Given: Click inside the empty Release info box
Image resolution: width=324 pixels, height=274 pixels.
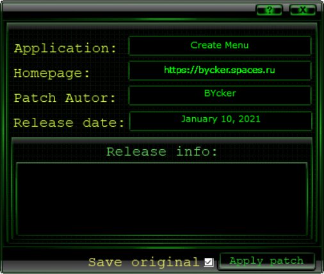Looking at the screenshot, I should tap(162, 199).
